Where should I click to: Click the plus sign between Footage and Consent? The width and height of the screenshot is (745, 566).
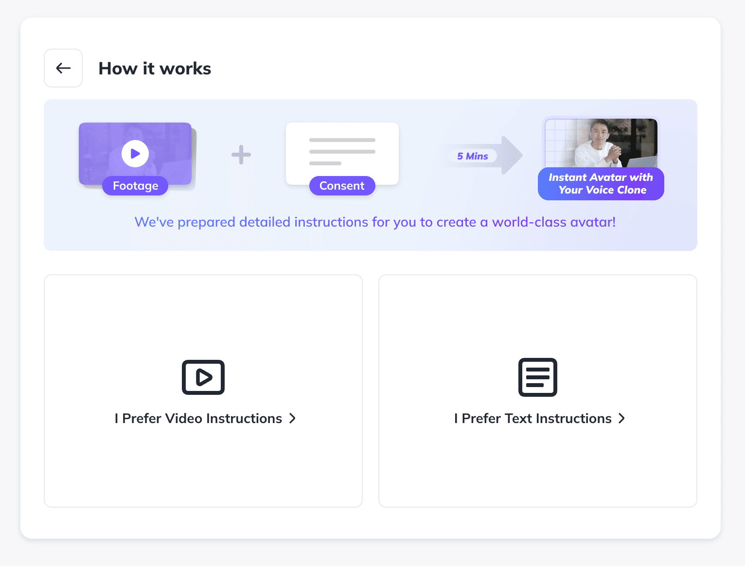click(x=241, y=155)
